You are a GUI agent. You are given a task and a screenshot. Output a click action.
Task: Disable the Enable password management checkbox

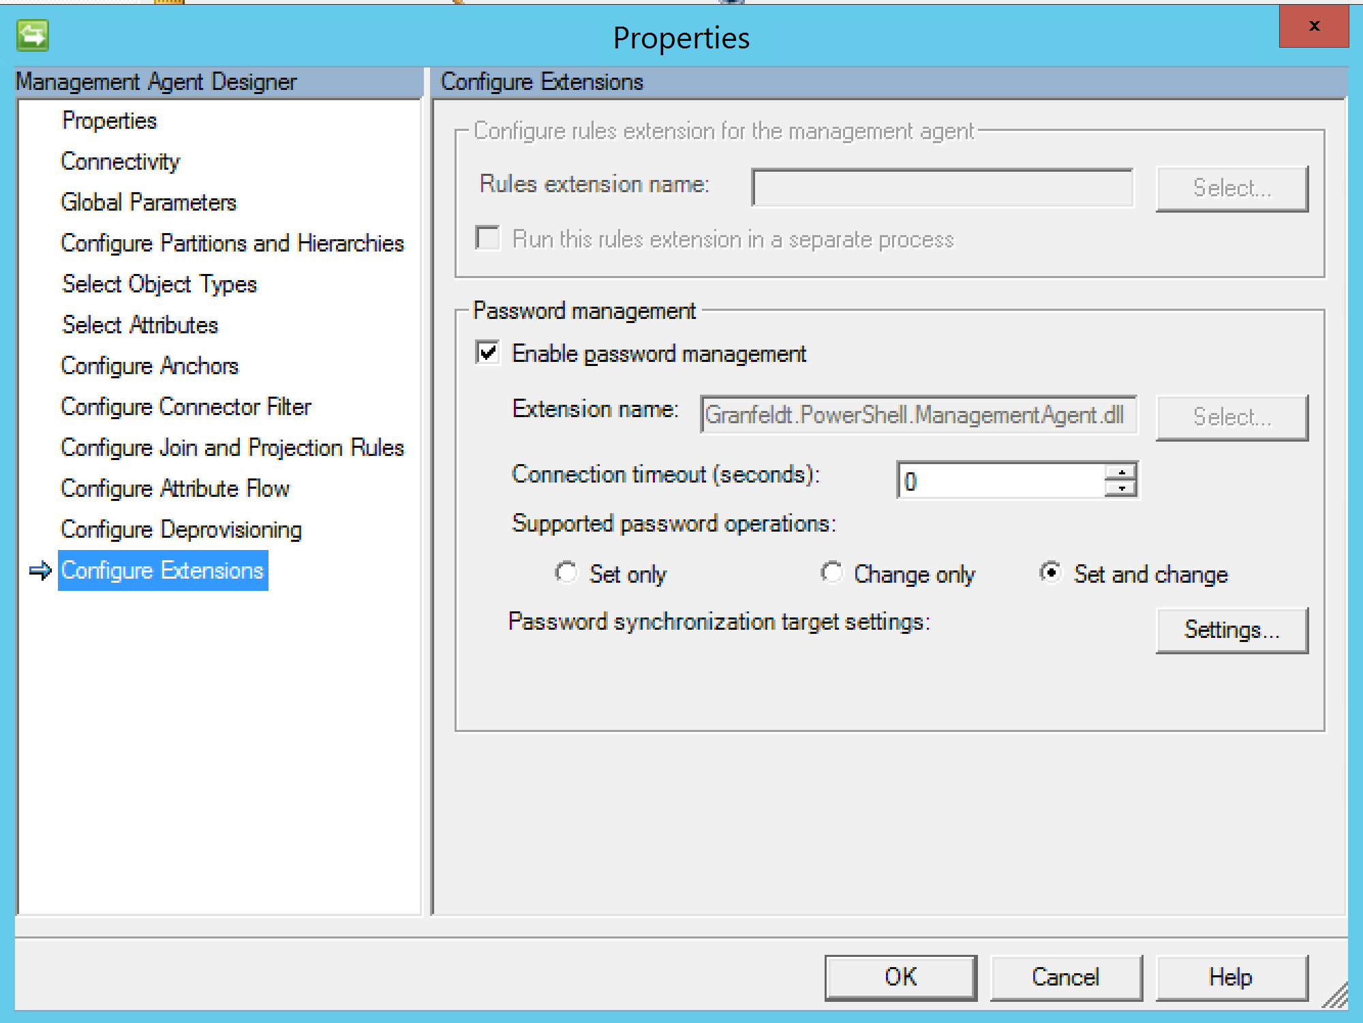point(487,354)
